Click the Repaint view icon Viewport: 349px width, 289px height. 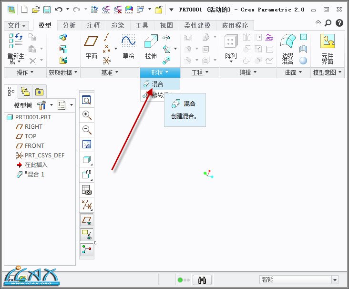tap(87, 144)
